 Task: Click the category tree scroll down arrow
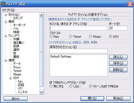point(42,92)
